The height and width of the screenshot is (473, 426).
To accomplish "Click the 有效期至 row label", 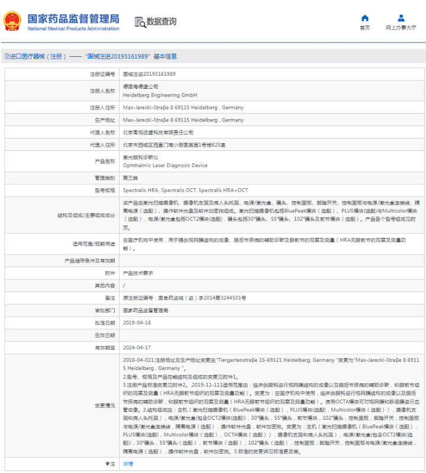I will coord(105,348).
